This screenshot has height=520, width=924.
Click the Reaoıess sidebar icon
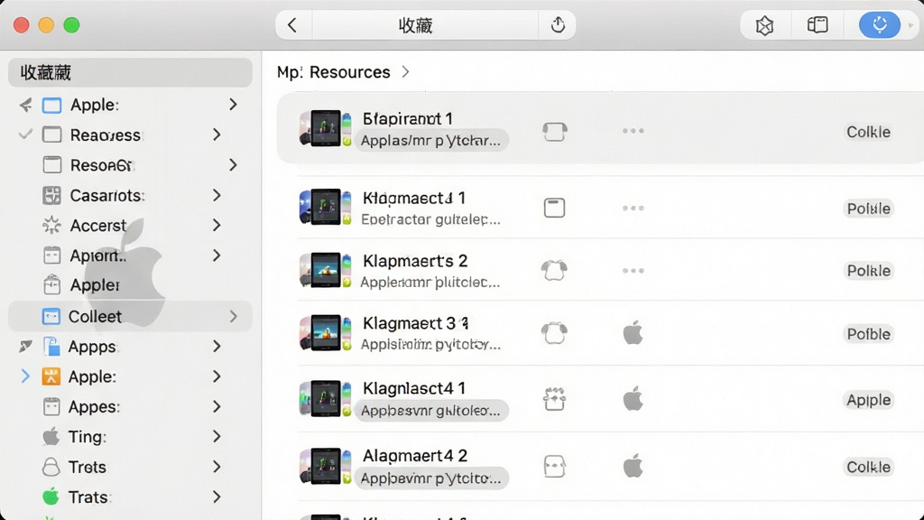[x=51, y=135]
